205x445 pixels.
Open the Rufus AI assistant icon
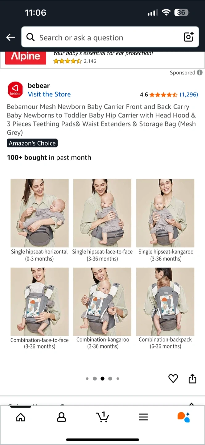(x=184, y=417)
